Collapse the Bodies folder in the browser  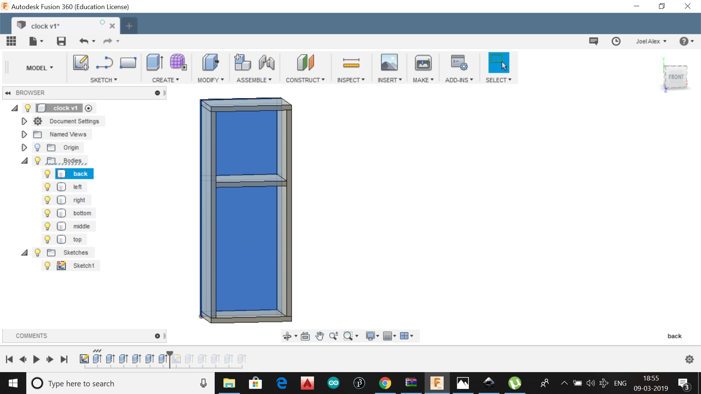pyautogui.click(x=24, y=161)
